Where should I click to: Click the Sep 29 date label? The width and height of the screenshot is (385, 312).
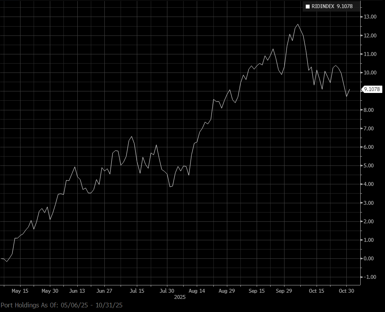click(284, 291)
